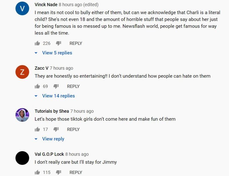Open Val G.O.P Lock username link
This screenshot has height=176, width=229.
49,154
